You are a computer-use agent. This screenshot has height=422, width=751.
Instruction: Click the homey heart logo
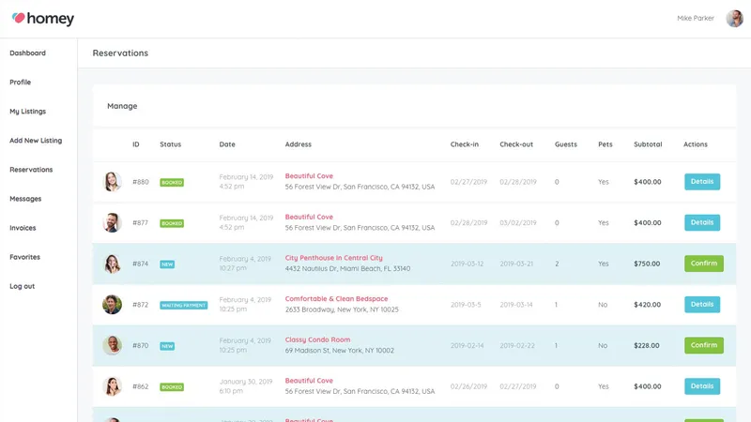click(x=18, y=18)
